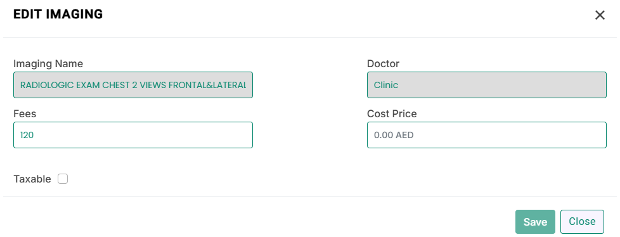Click the Taxable label text
This screenshot has width=620, height=237.
32,179
